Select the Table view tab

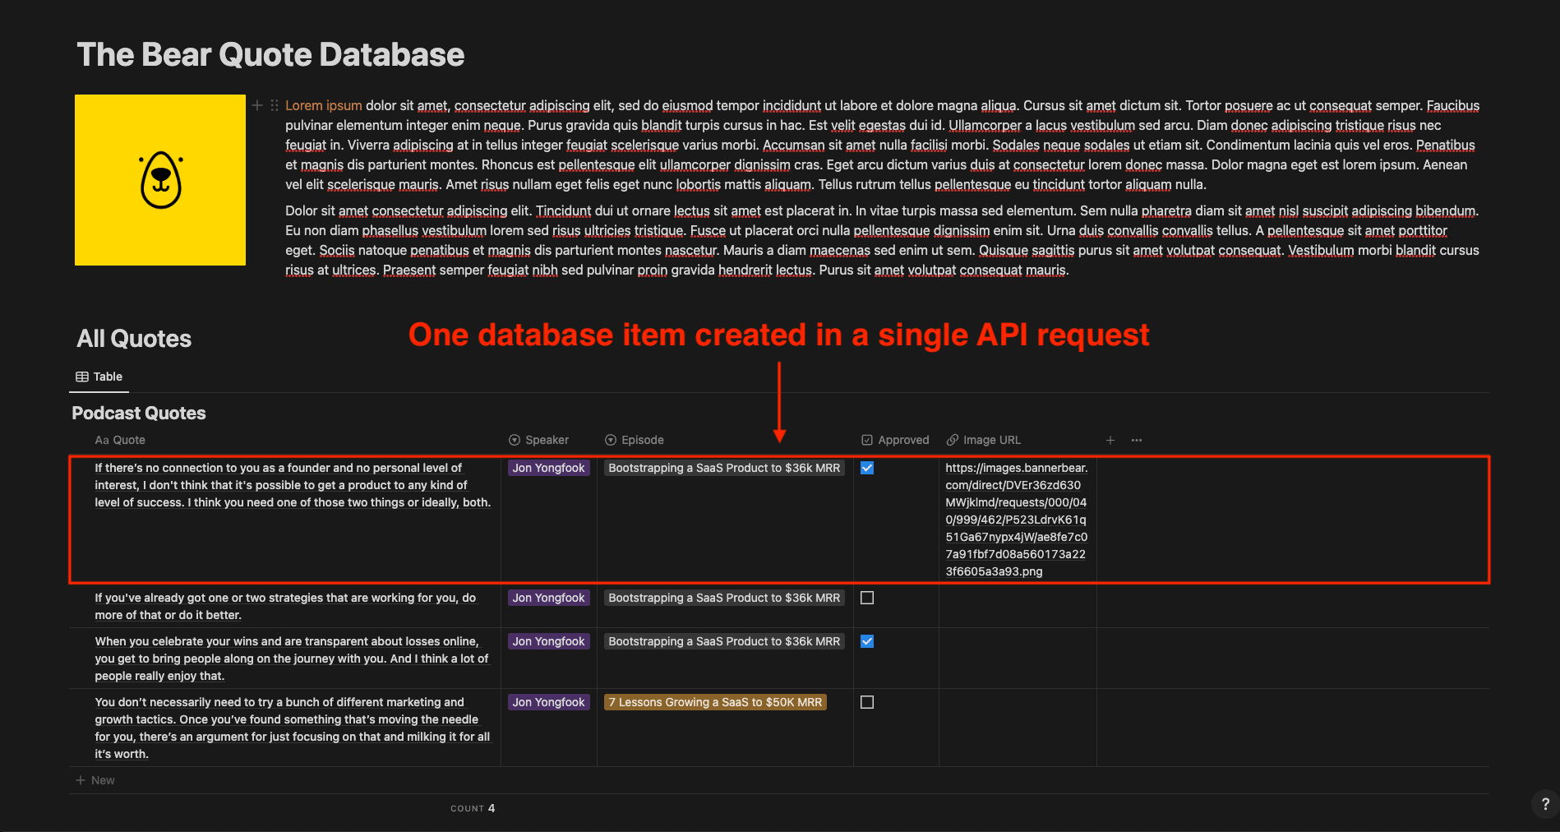tap(99, 377)
